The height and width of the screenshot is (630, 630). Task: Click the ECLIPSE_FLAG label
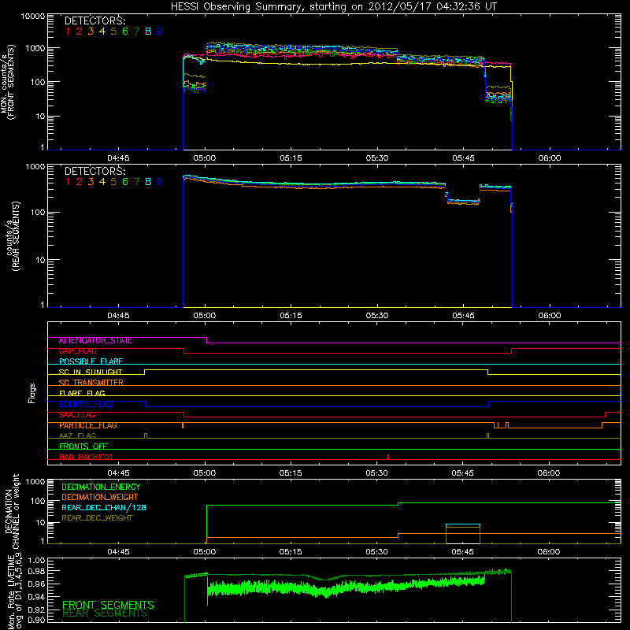point(86,404)
